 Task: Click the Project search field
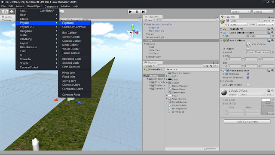(180, 66)
